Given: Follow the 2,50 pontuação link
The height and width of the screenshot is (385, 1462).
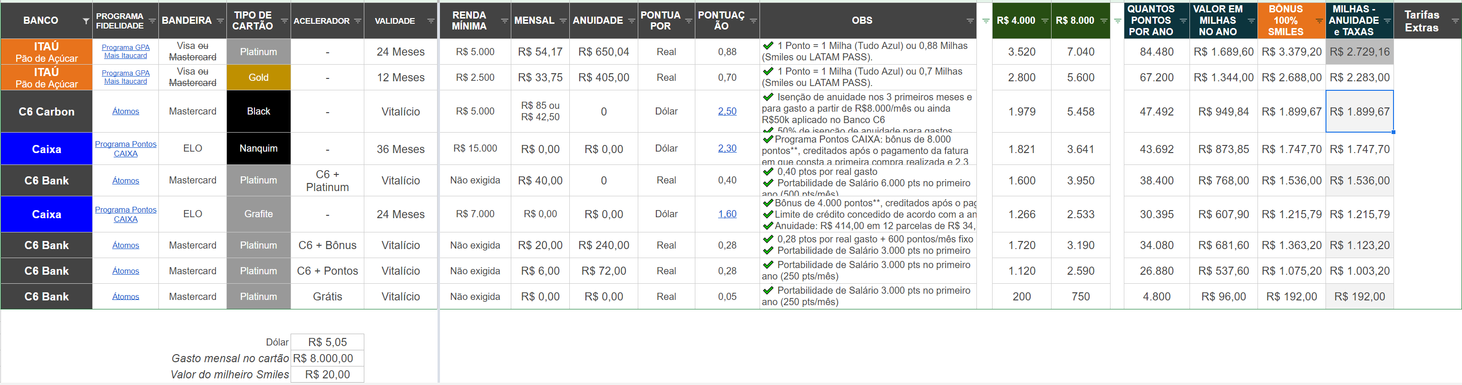Looking at the screenshot, I should tap(727, 111).
